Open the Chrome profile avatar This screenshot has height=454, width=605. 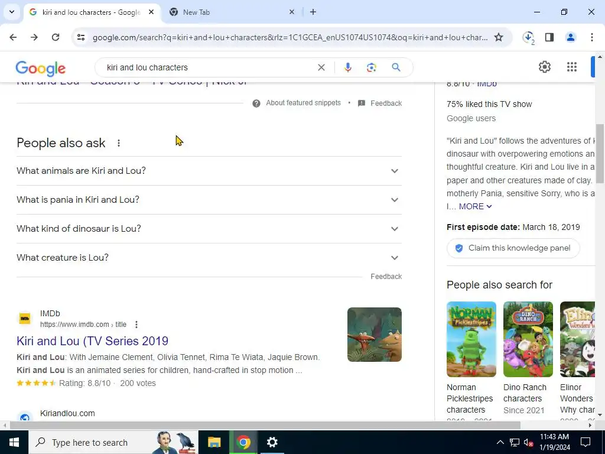(x=571, y=37)
